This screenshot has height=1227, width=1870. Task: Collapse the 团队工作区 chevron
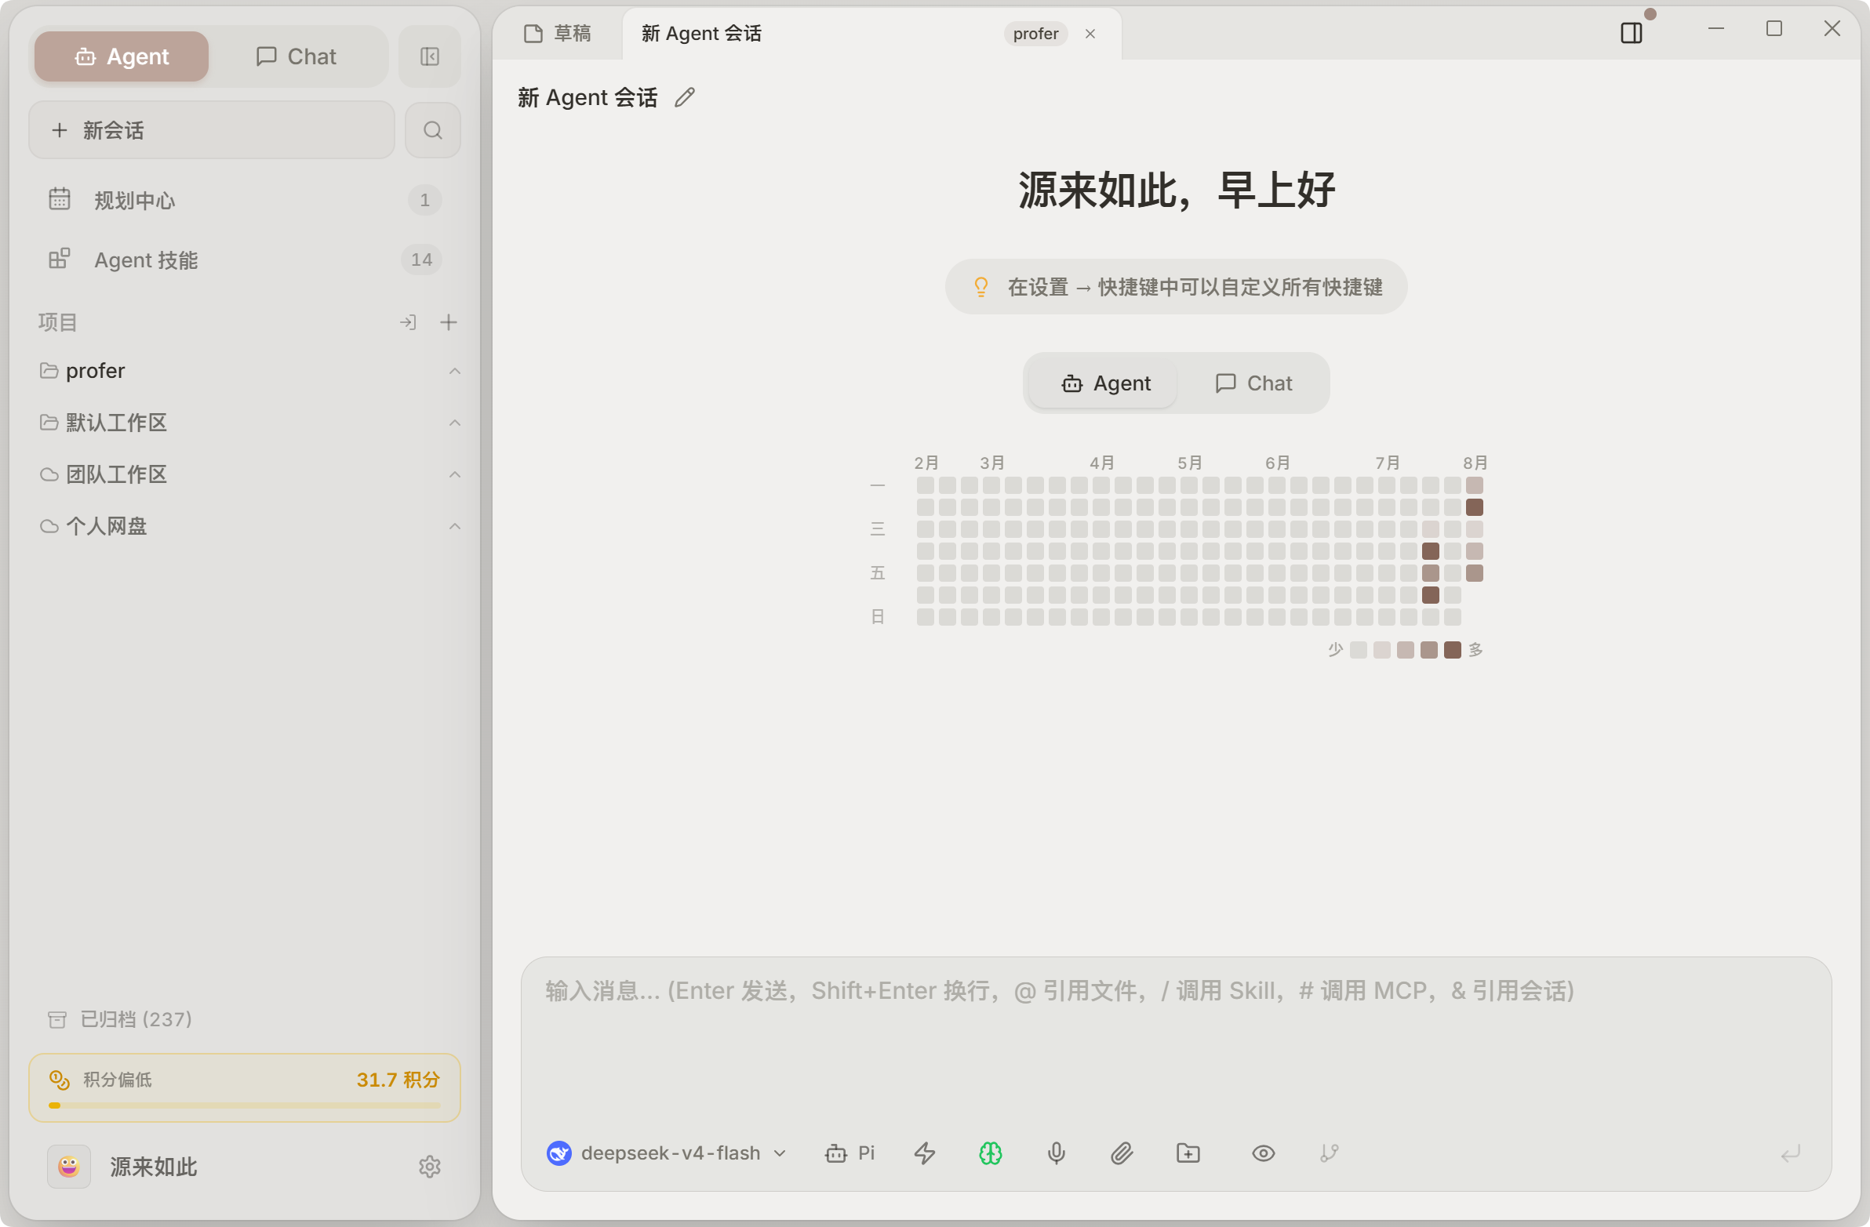[454, 474]
